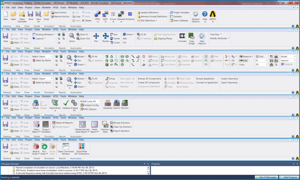Click Browse 3D Components
The image size is (300, 180).
coord(150,79)
